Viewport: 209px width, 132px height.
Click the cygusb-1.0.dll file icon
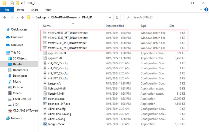click(x=45, y=53)
